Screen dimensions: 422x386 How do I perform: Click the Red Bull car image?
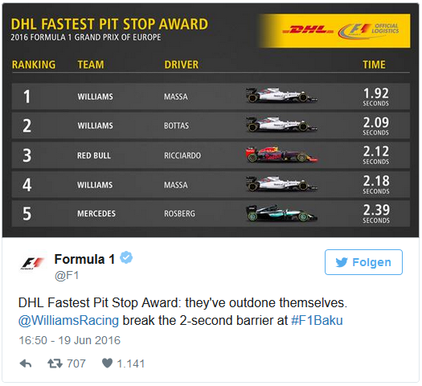(281, 154)
